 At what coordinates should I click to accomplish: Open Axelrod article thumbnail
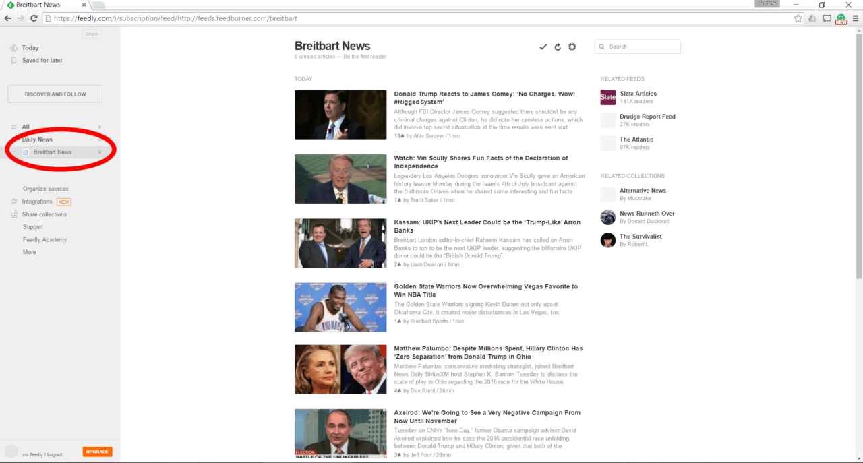(x=340, y=433)
